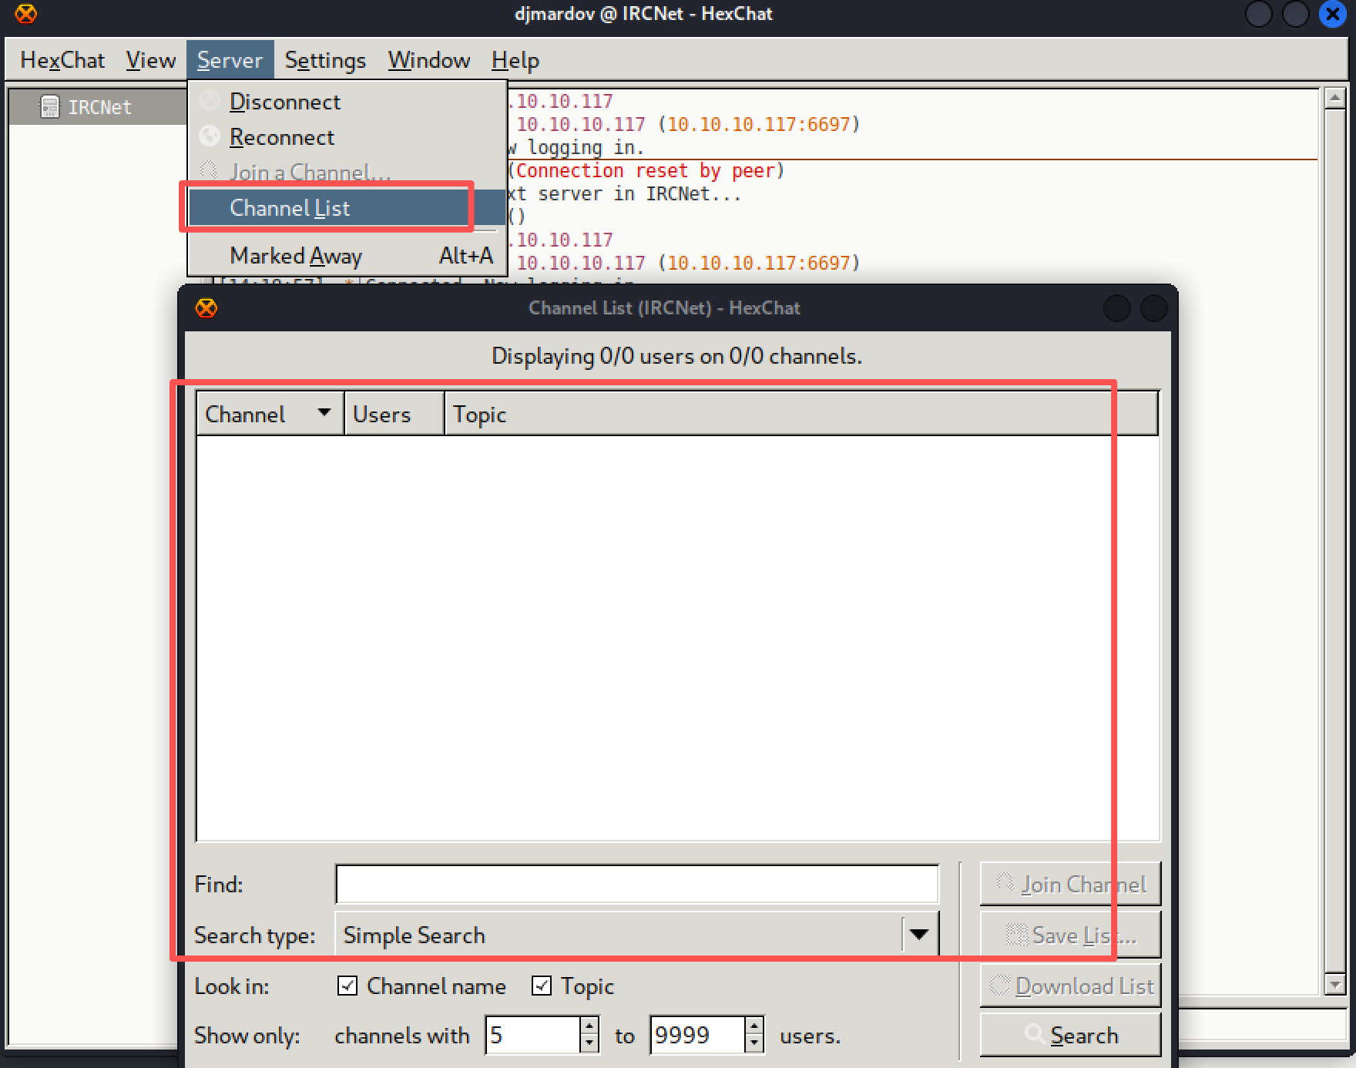
Task: Increase the maximum users value
Action: click(x=754, y=1026)
